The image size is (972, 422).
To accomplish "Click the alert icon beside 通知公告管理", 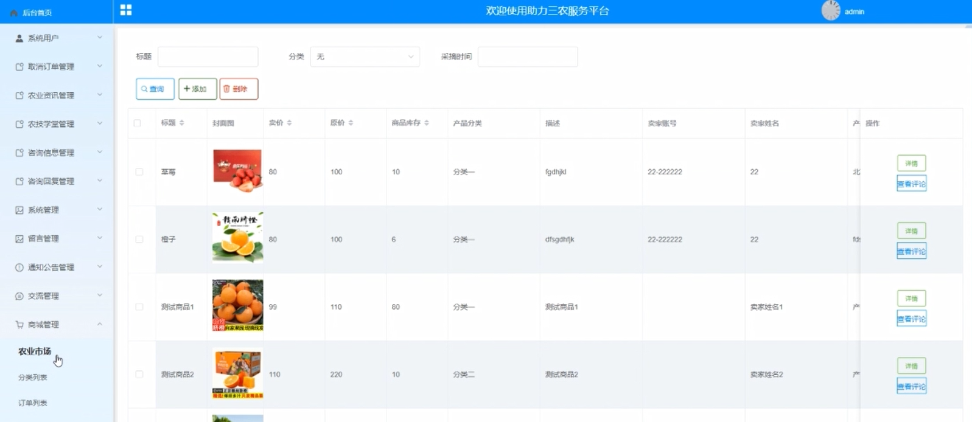I will [x=19, y=268].
